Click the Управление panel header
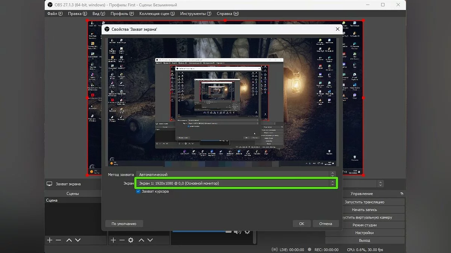The height and width of the screenshot is (253, 451). click(362, 194)
